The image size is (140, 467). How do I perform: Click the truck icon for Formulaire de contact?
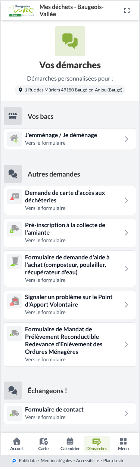pyautogui.click(x=15, y=413)
